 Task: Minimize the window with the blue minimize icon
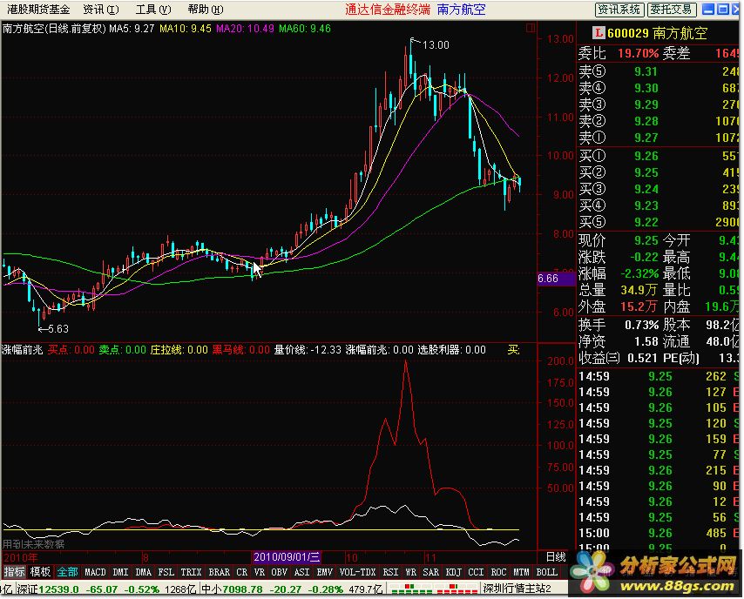click(708, 9)
